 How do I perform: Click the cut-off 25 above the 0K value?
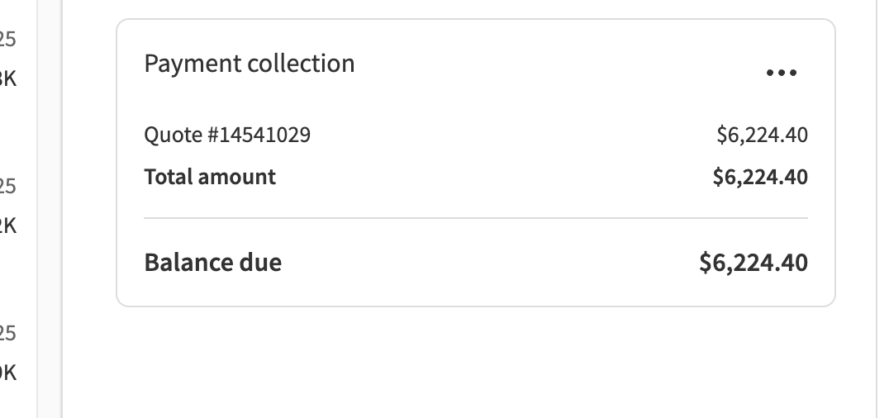(8, 333)
